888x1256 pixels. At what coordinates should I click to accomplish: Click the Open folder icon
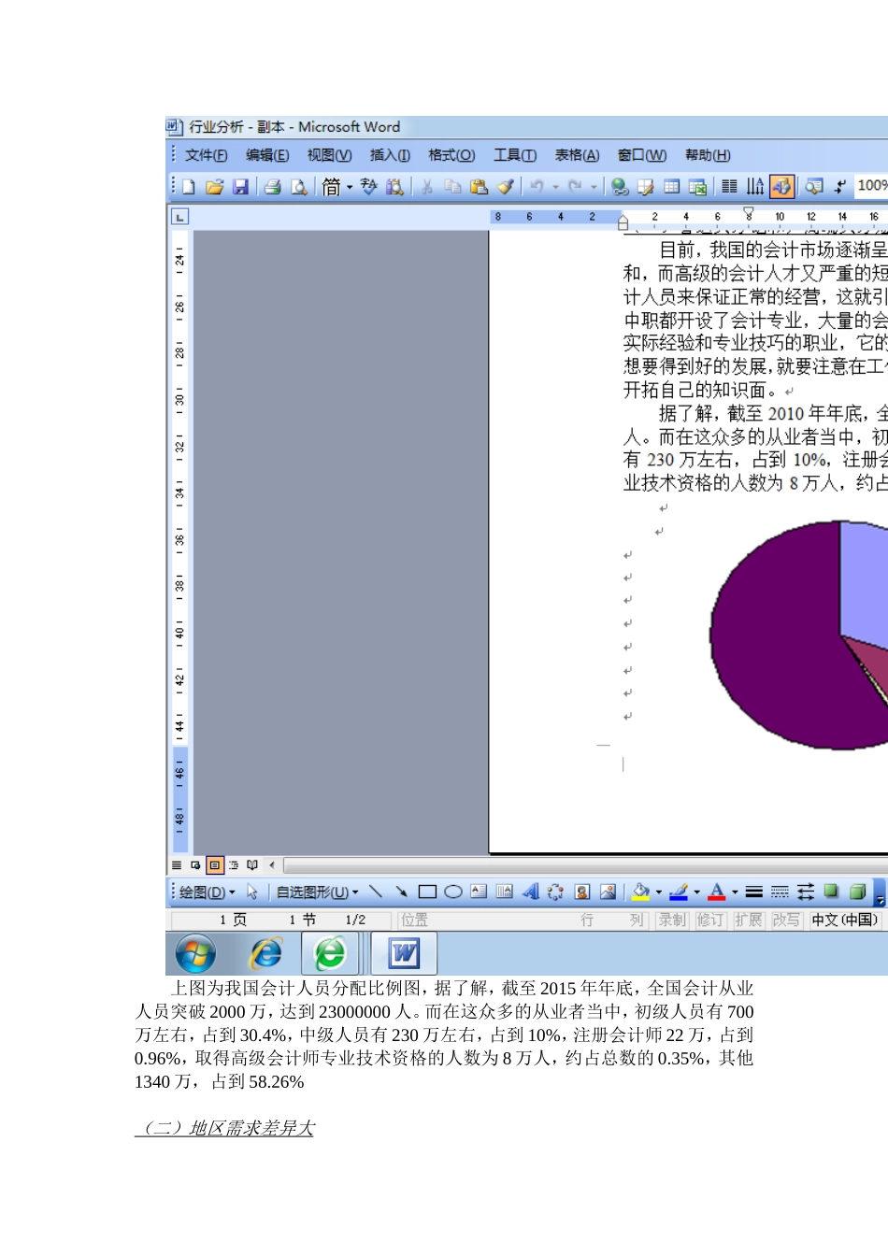pyautogui.click(x=215, y=187)
